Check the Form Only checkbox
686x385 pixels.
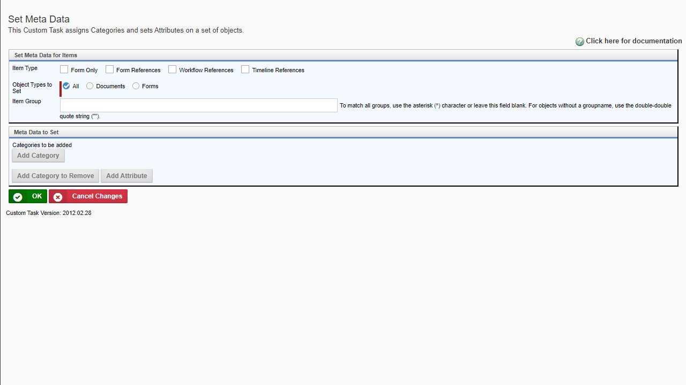(x=64, y=70)
